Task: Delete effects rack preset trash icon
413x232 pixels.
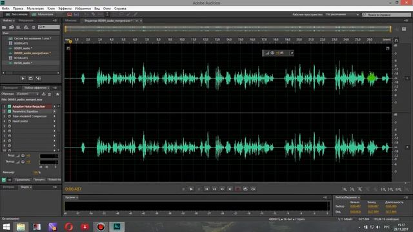Action: tap(50, 94)
